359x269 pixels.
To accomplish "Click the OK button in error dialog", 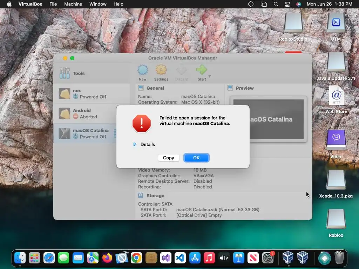I will pos(196,158).
